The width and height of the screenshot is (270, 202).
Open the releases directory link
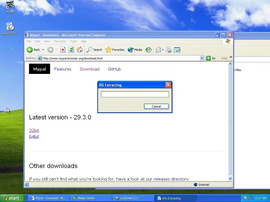click(x=171, y=179)
